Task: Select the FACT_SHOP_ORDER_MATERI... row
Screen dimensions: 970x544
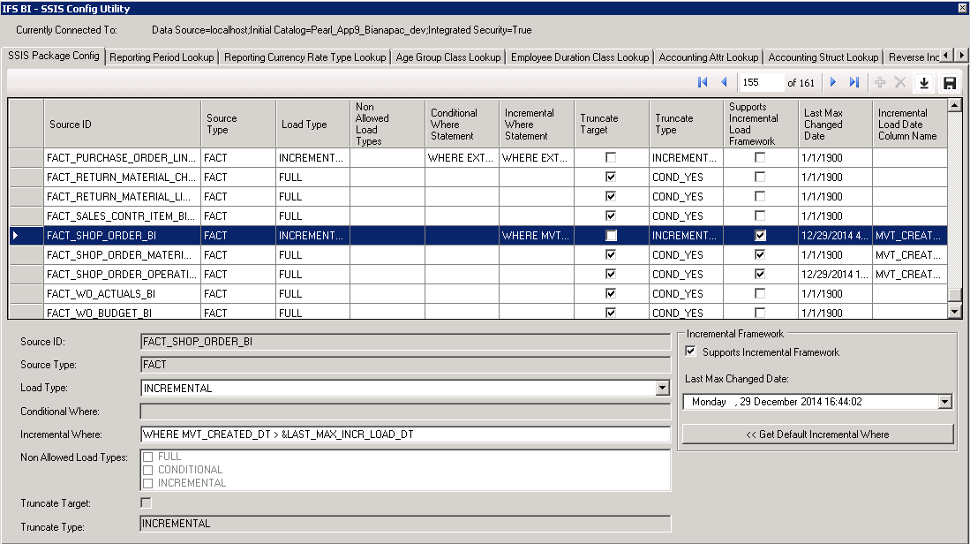Action: coord(122,255)
